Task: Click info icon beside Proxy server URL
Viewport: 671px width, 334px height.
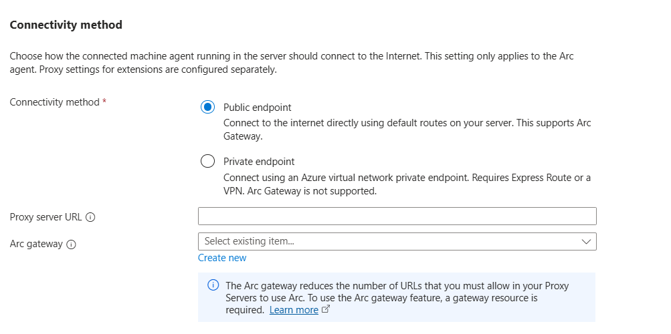Action: [90, 217]
